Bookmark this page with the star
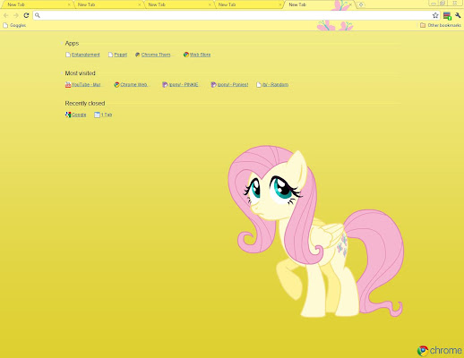The height and width of the screenshot is (358, 464). (x=435, y=15)
